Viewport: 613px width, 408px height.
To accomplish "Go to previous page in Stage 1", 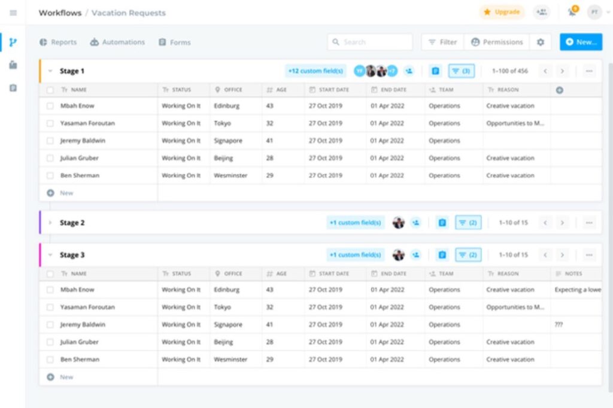I will [545, 71].
